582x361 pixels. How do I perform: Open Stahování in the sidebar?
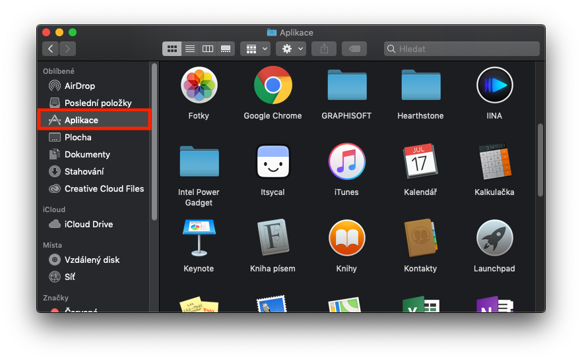pos(94,171)
